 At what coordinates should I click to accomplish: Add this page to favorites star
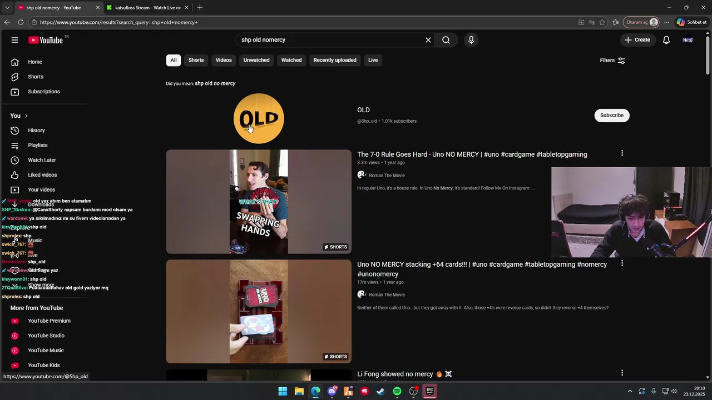pos(602,22)
